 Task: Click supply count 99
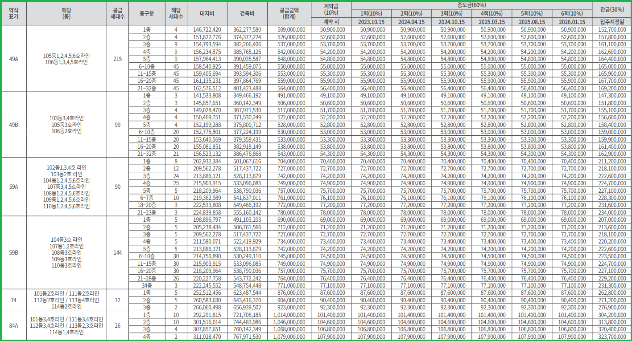pyautogui.click(x=118, y=125)
